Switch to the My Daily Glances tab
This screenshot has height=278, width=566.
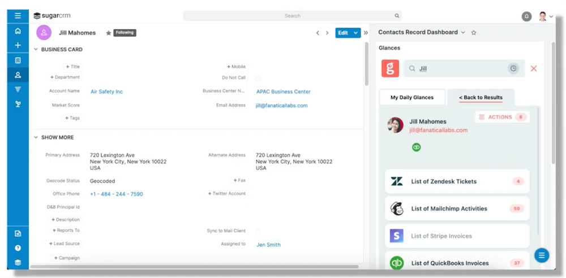click(x=411, y=97)
